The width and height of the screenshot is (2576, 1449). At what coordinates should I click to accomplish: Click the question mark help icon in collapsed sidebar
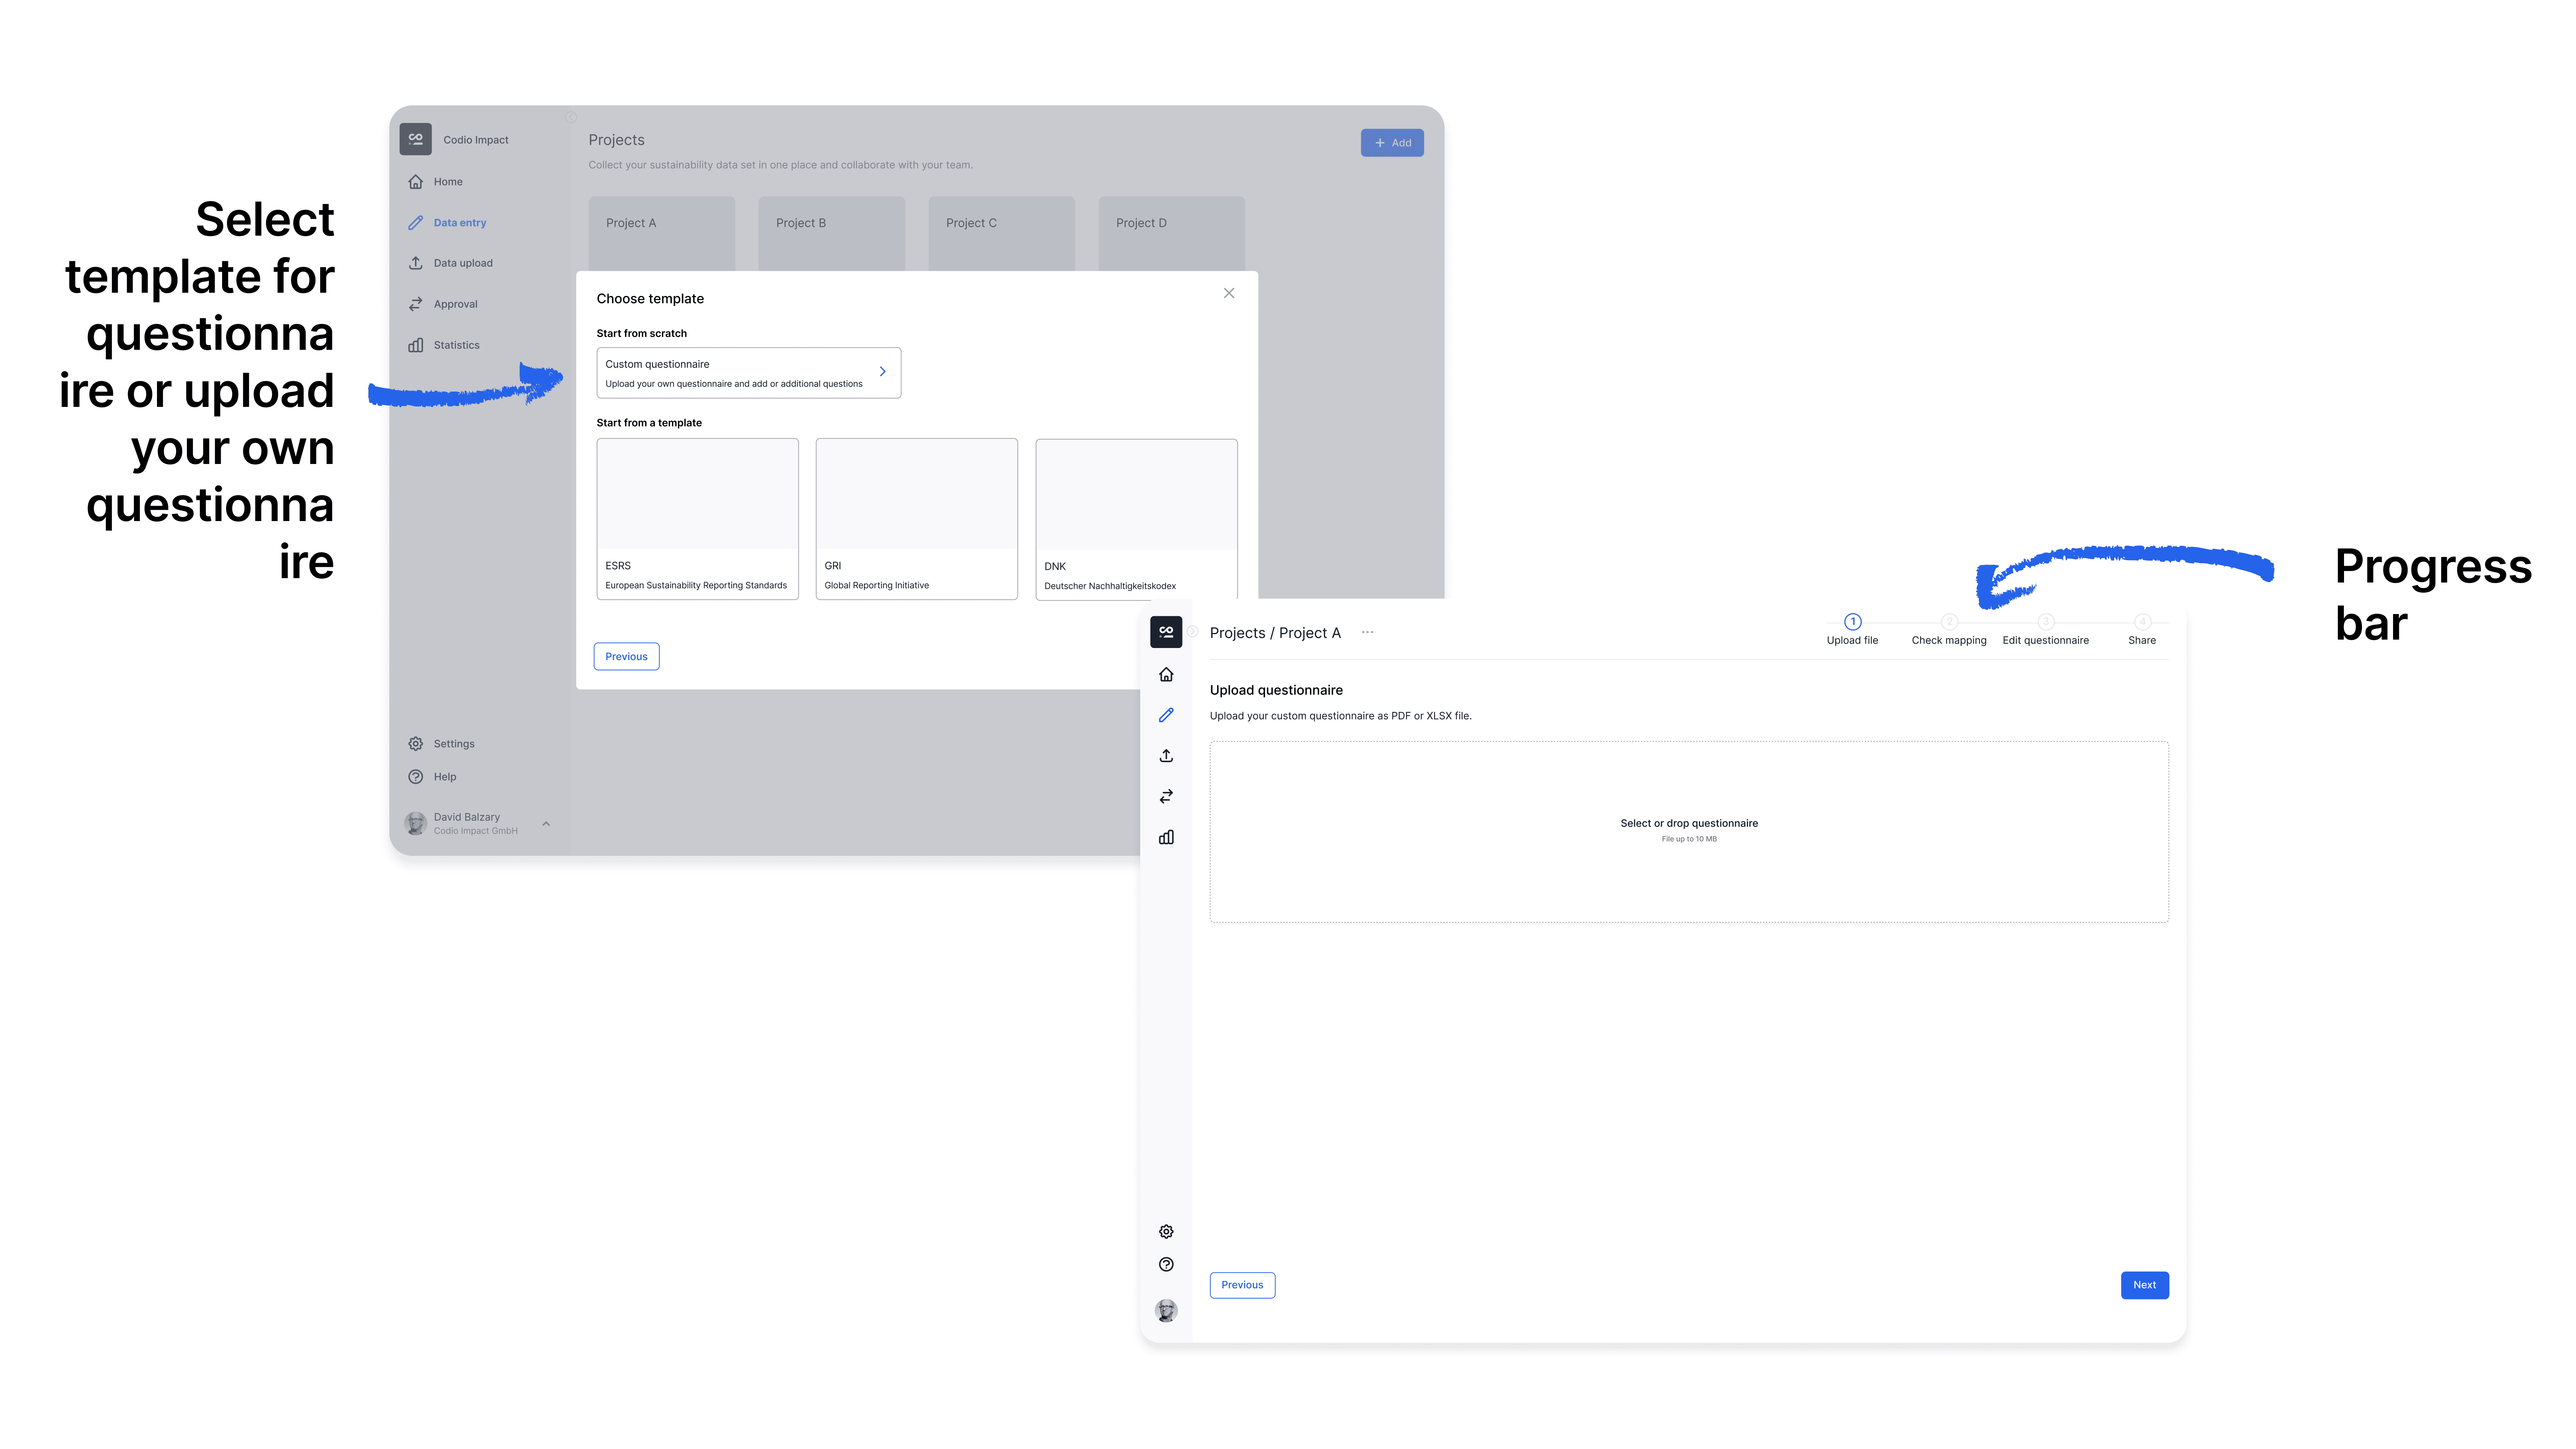(x=1166, y=1265)
